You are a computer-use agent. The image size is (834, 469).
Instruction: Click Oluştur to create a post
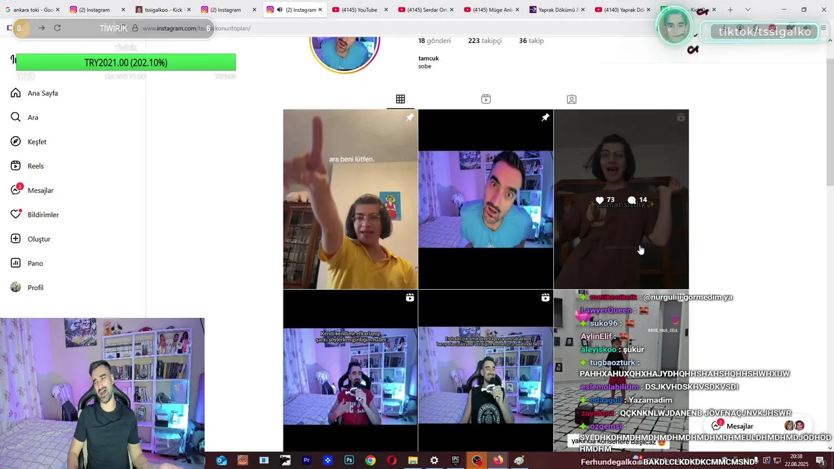point(31,239)
